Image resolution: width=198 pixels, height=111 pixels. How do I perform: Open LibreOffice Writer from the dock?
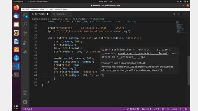click(x=16, y=41)
